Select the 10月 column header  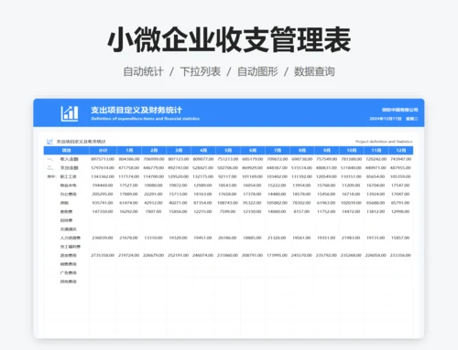(352, 150)
